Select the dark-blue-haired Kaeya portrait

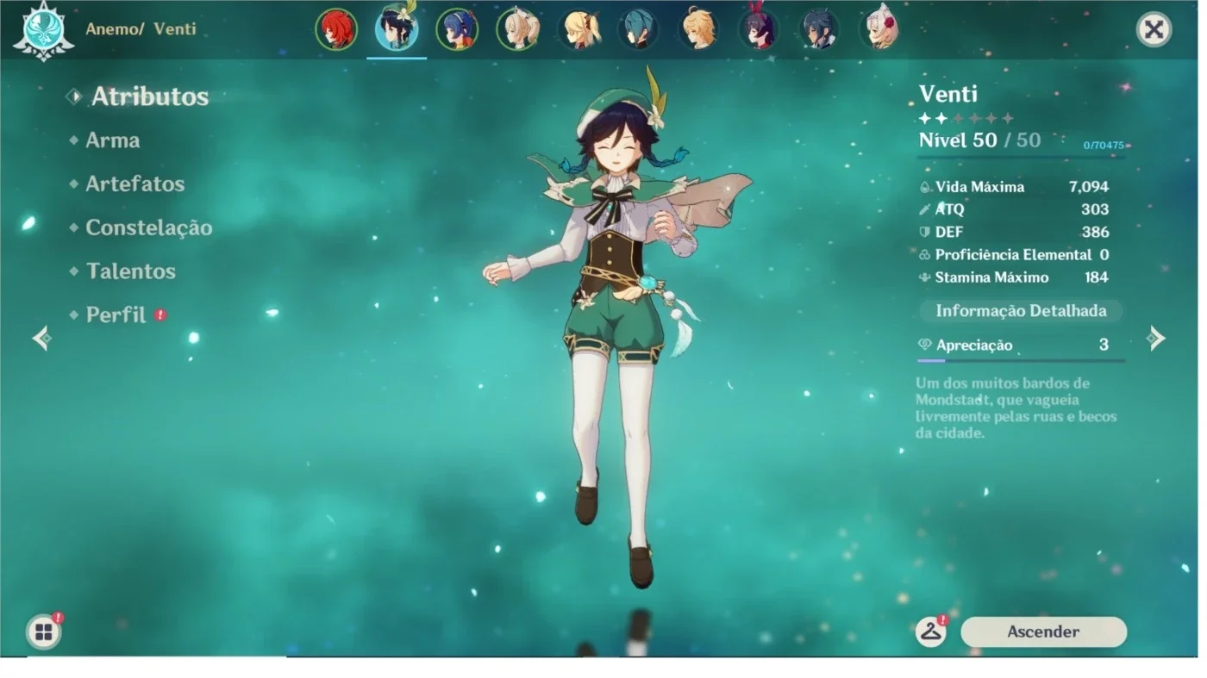pos(820,30)
